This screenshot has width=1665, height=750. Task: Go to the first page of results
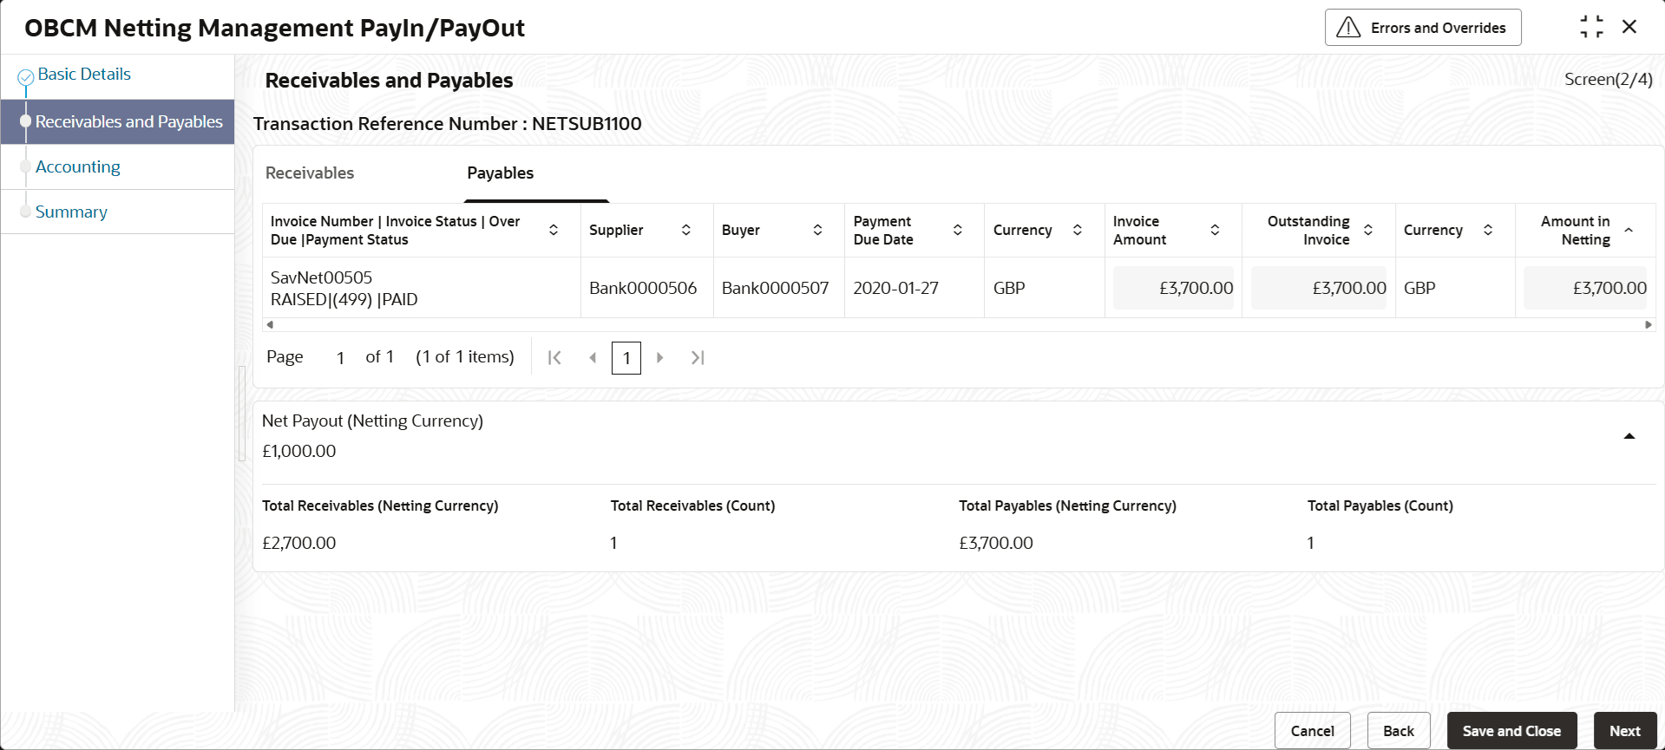[554, 357]
